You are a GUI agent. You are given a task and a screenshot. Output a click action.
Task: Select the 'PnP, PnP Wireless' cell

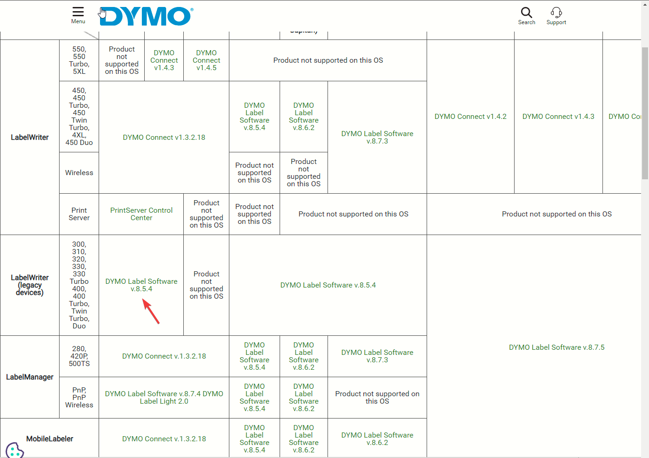(79, 398)
